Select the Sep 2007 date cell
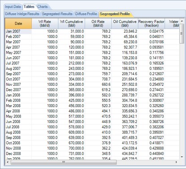 point(18,74)
